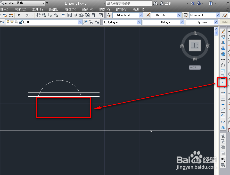The width and height of the screenshot is (230, 175).
Task: Toggle layer 0 lock padlock icon
Action: 21,22
